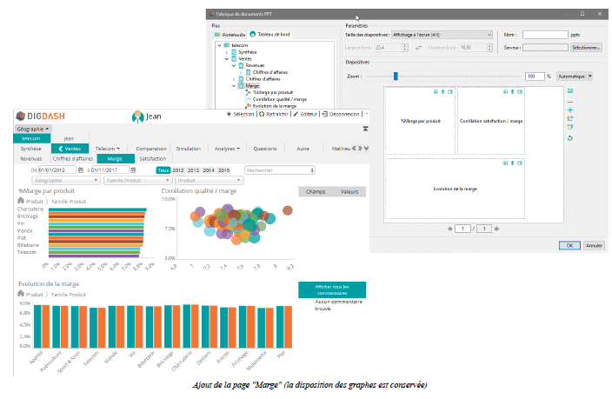This screenshot has width=612, height=399.
Task: Click the Nom input field
Action: (545, 35)
